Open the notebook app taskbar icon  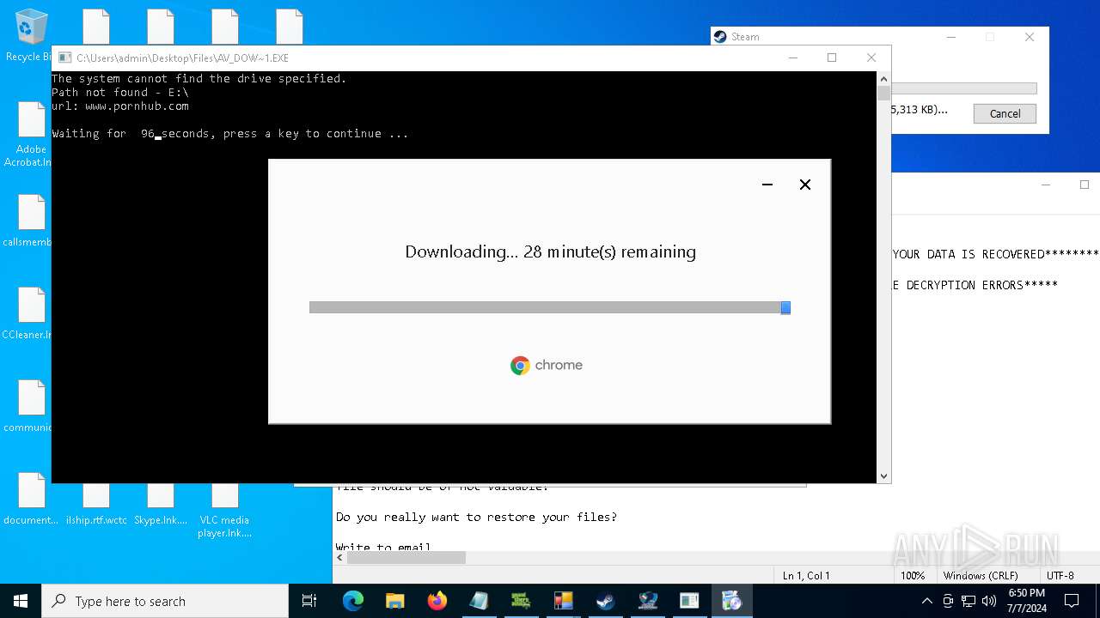click(x=479, y=601)
